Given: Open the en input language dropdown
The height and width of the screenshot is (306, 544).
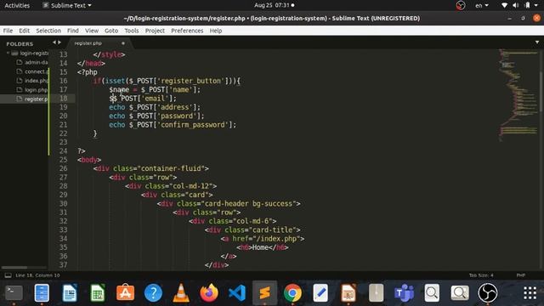Looking at the screenshot, I should (x=482, y=5).
